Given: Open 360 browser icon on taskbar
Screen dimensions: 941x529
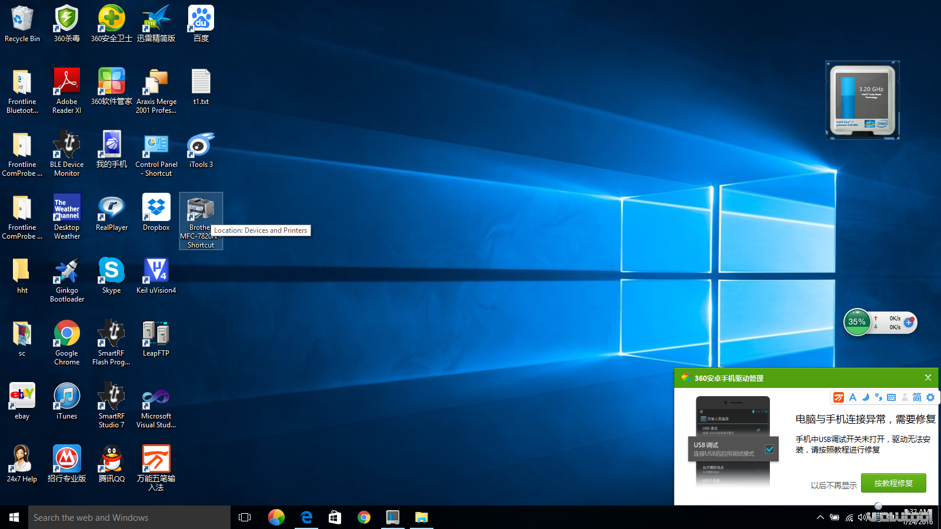Looking at the screenshot, I should pos(276,517).
